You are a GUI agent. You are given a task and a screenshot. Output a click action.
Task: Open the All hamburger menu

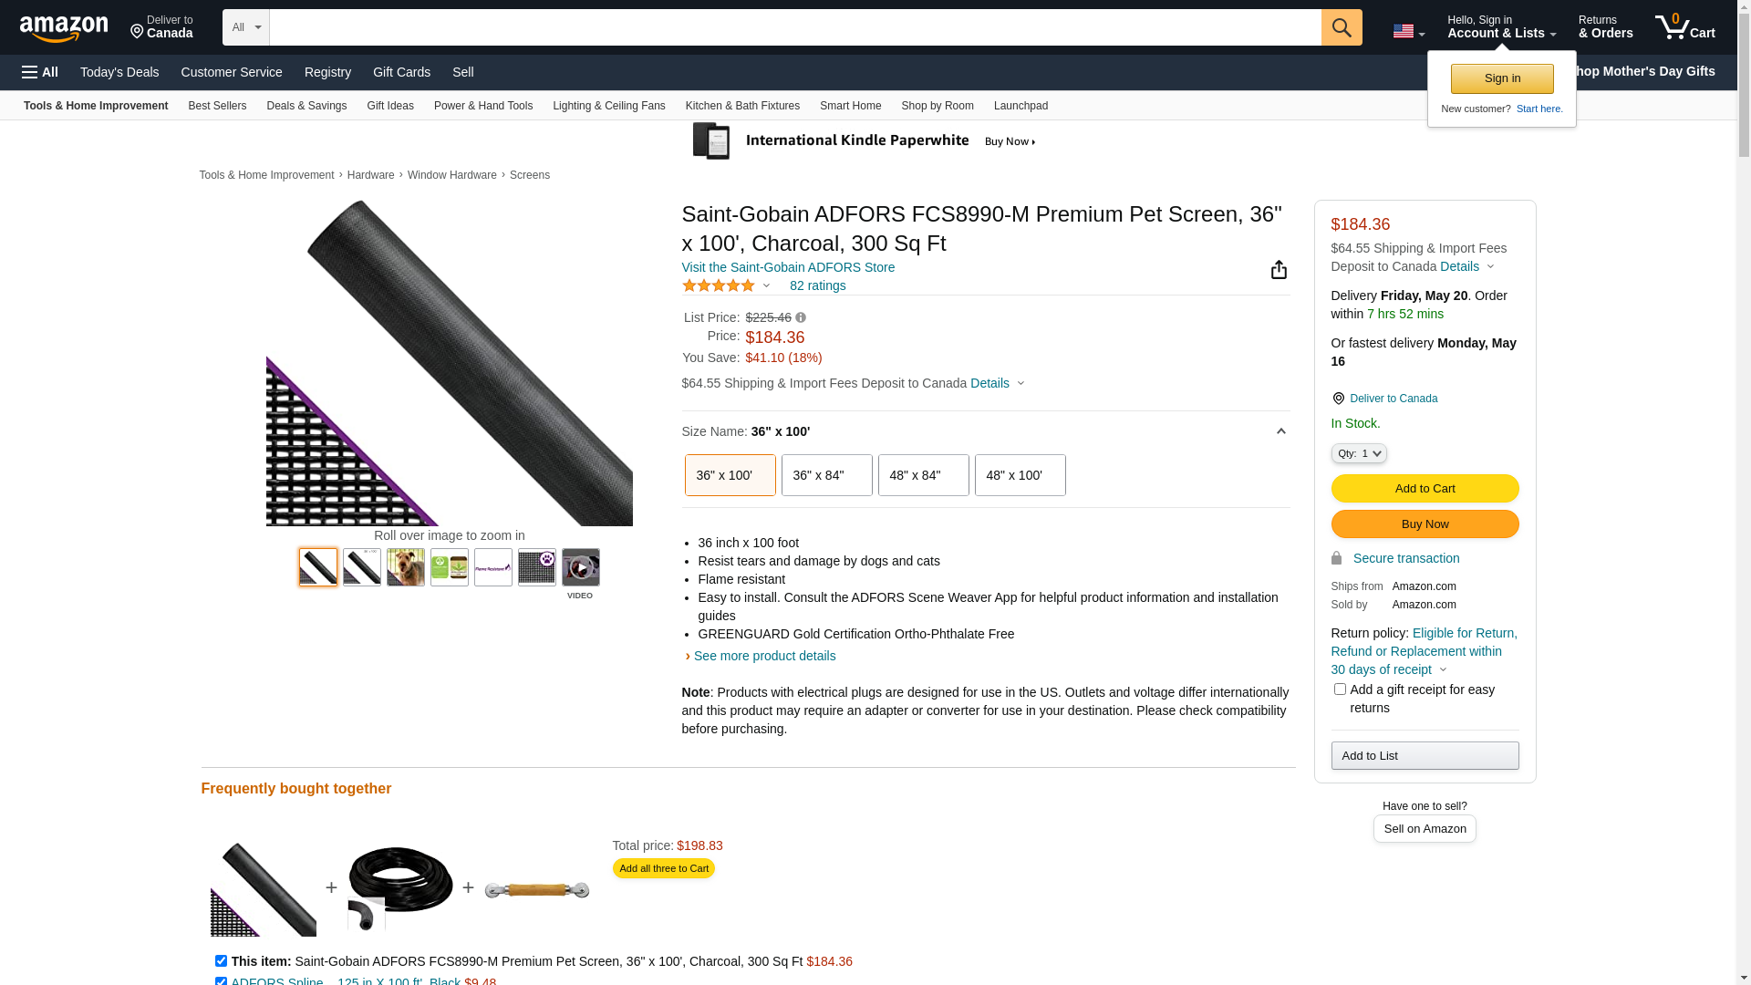40,72
